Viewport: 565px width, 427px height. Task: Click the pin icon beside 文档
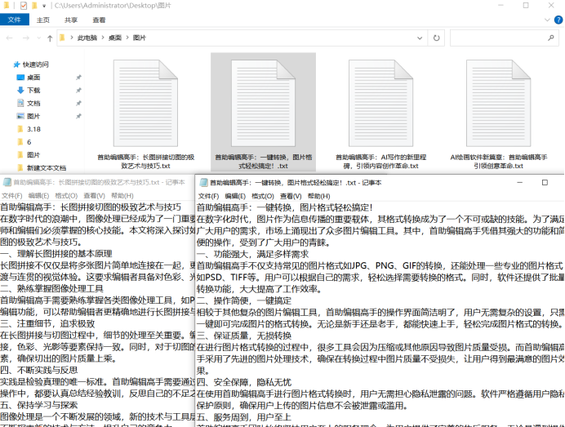(78, 104)
